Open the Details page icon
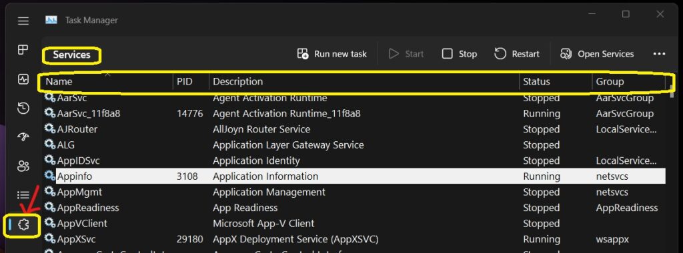The width and height of the screenshot is (683, 253). pos(23,195)
